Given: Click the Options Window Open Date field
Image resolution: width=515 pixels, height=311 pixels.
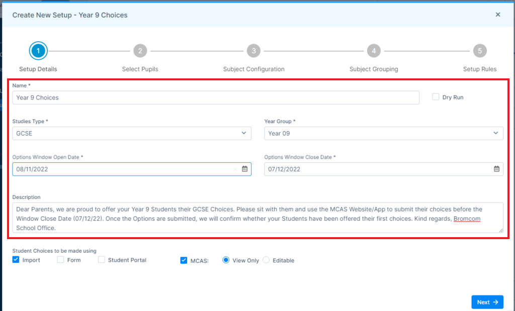Looking at the screenshot, I should (x=132, y=169).
